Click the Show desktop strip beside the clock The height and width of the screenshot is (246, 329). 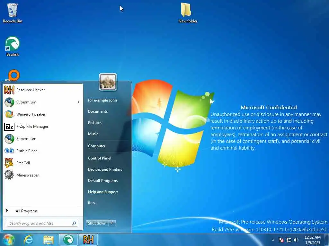[327, 240]
